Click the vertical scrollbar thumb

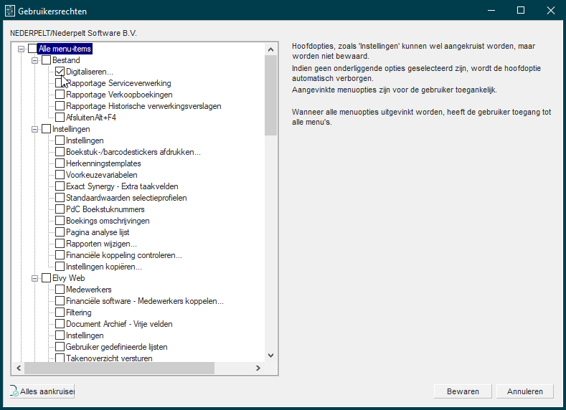coord(270,95)
